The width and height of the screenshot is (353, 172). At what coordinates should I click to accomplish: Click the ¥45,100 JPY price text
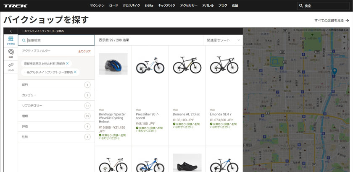[x=145, y=124]
